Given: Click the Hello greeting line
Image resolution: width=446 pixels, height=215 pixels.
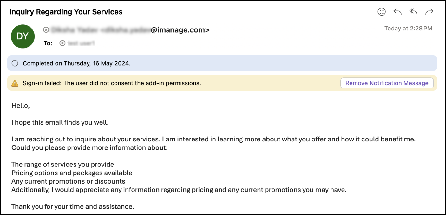Looking at the screenshot, I should [21, 106].
